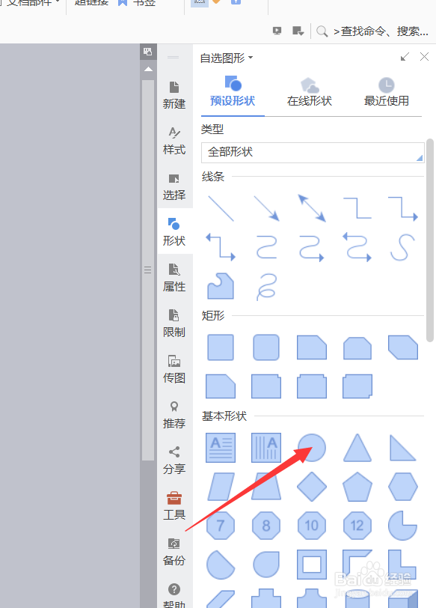Viewport: 436px width, 608px height.
Task: Select the diamond shape
Action: [312, 487]
